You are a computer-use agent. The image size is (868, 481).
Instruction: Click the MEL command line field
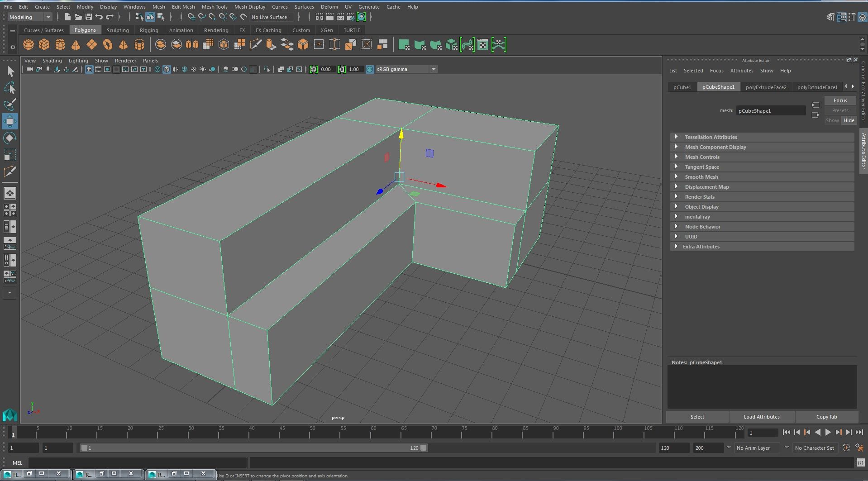pyautogui.click(x=138, y=463)
